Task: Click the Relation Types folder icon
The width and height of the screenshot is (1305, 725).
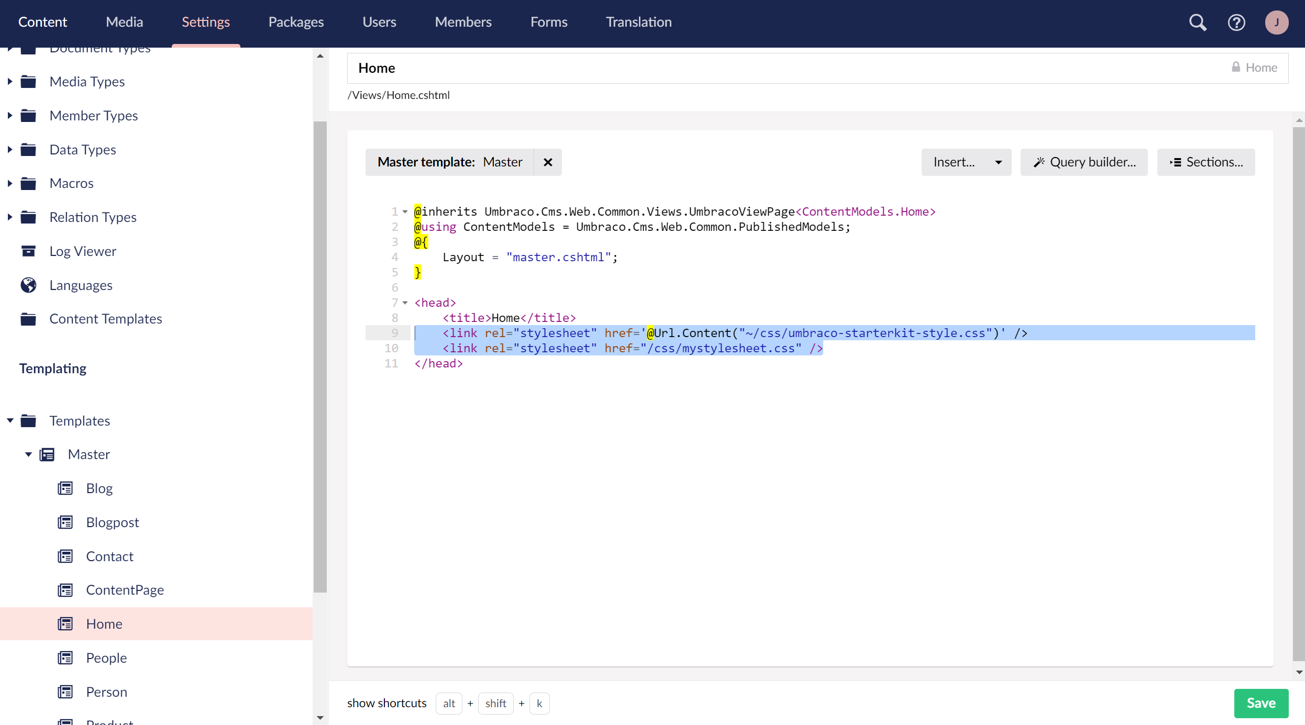Action: pos(28,217)
